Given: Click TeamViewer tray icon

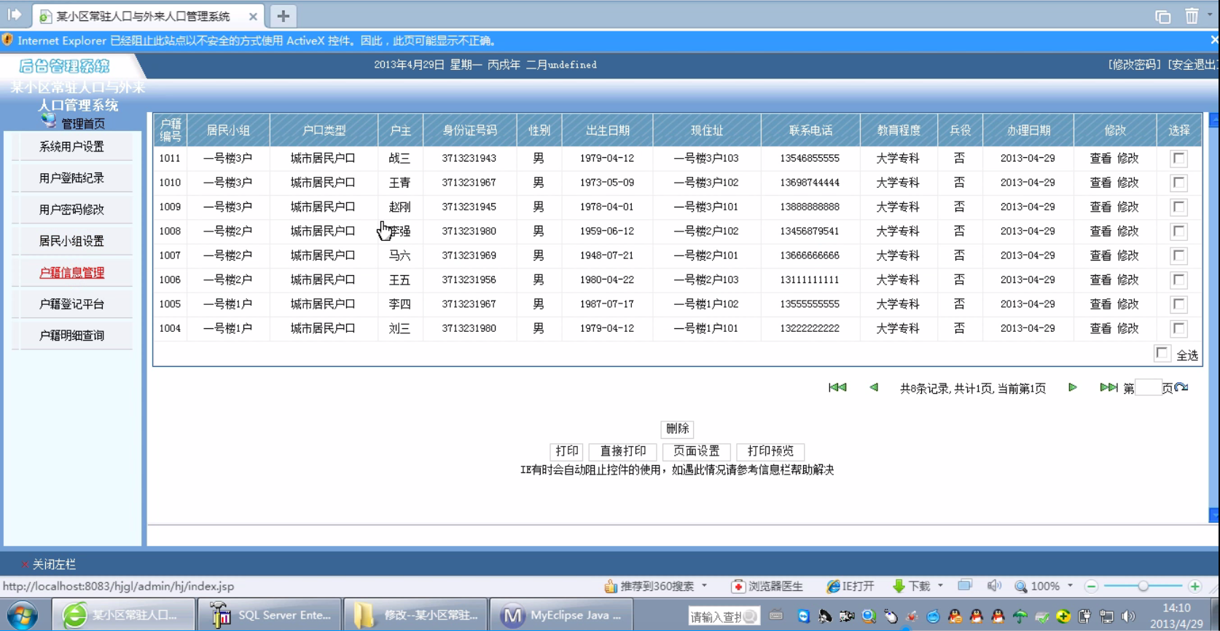Looking at the screenshot, I should [803, 616].
